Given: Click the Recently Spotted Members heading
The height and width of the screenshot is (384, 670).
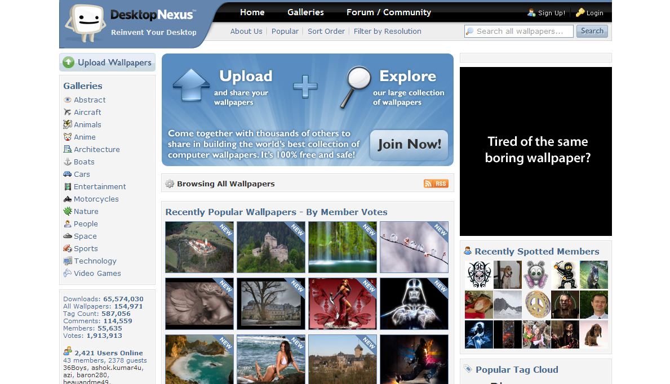Looking at the screenshot, I should 536,251.
